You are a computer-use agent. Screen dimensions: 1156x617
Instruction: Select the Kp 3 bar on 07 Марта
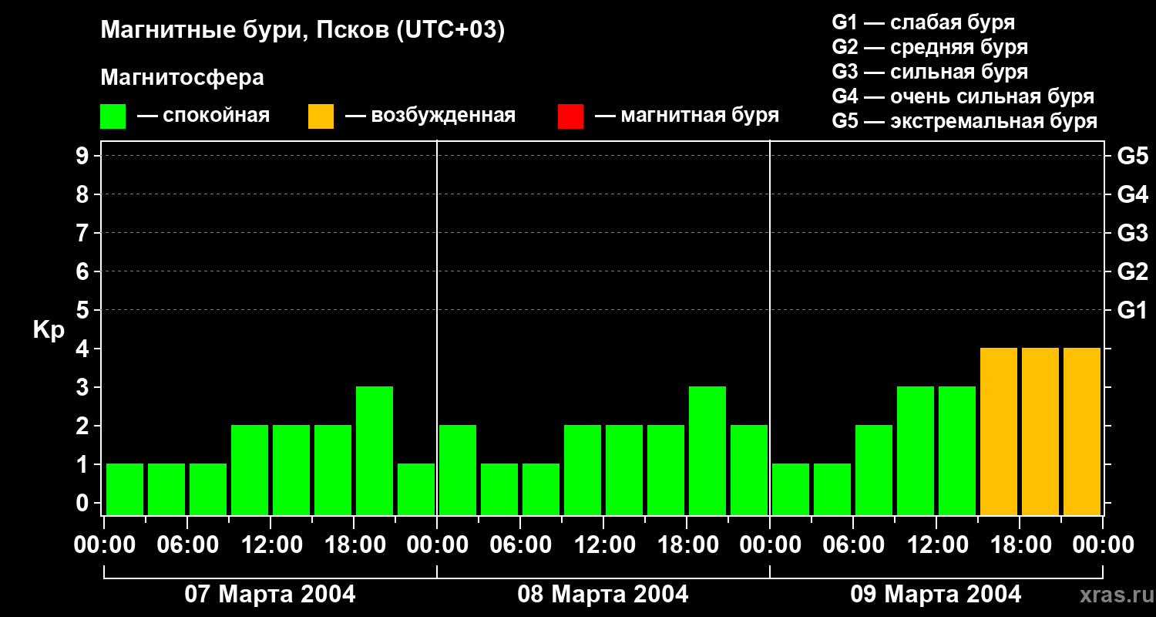click(x=375, y=450)
